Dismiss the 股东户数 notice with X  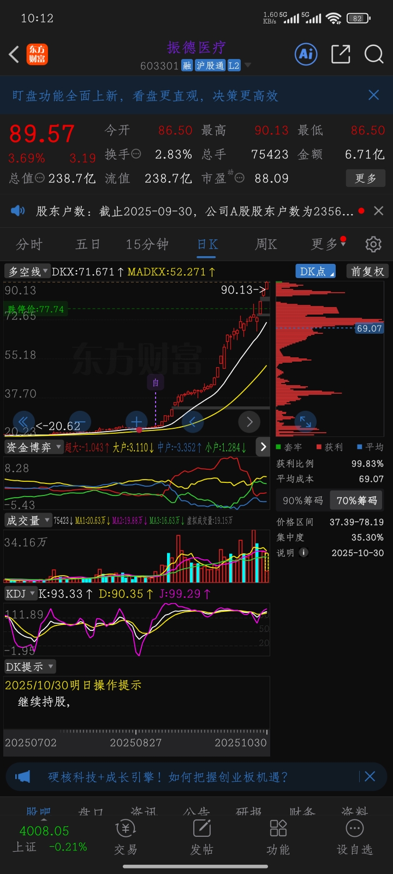tap(379, 211)
